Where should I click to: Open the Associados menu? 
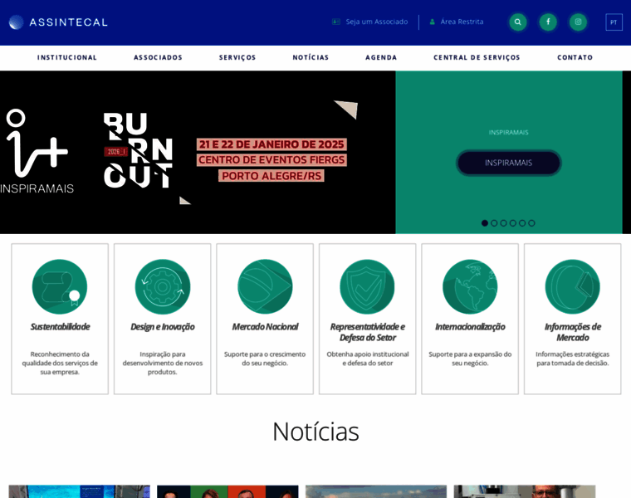(x=158, y=57)
